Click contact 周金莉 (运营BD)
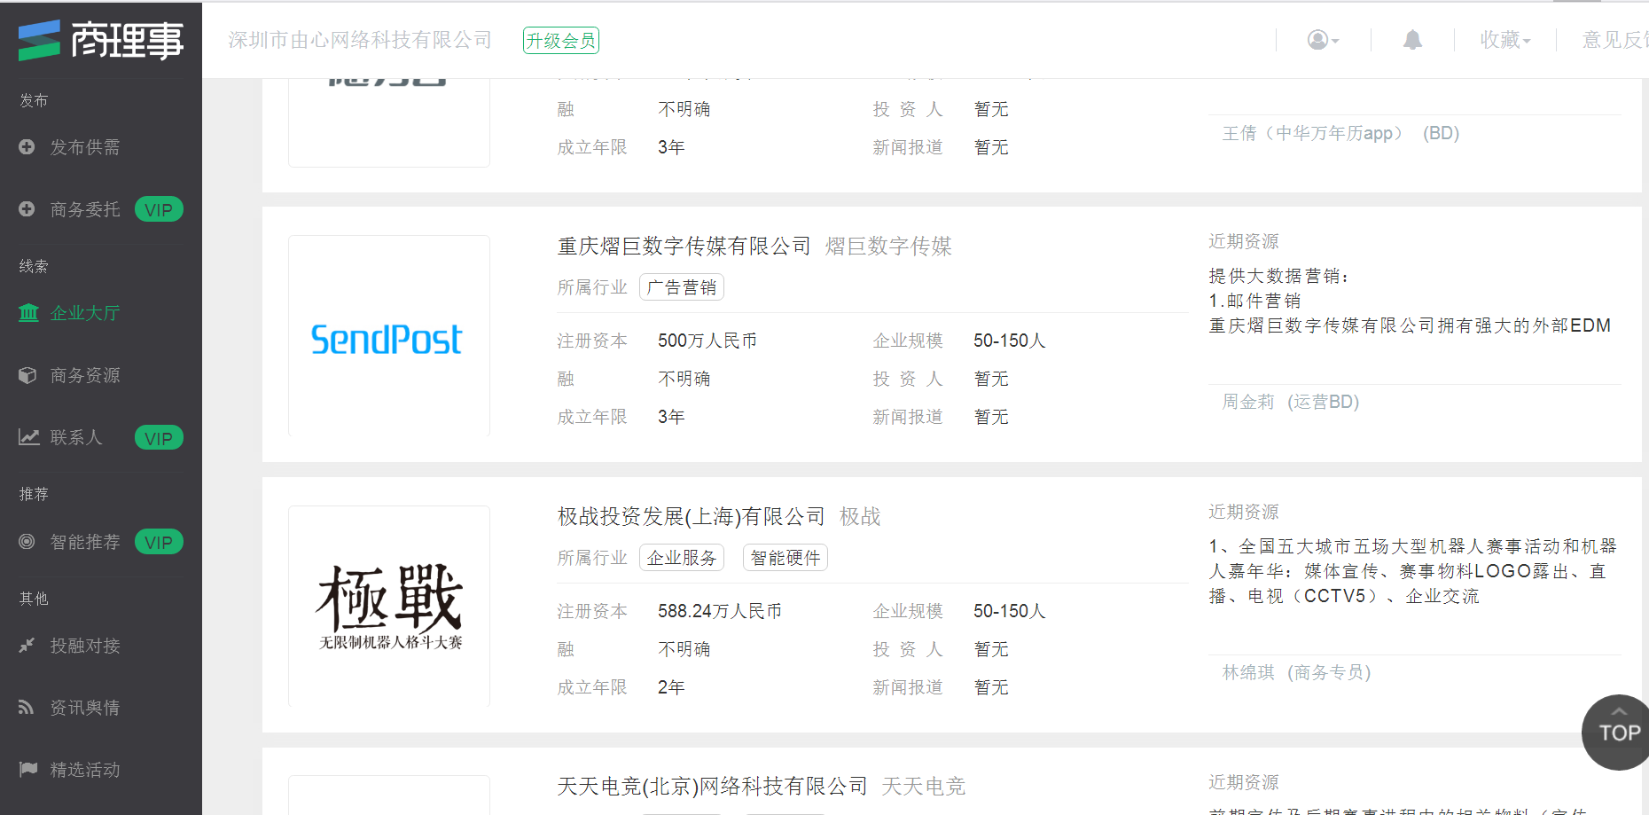Image resolution: width=1649 pixels, height=815 pixels. point(1291,402)
